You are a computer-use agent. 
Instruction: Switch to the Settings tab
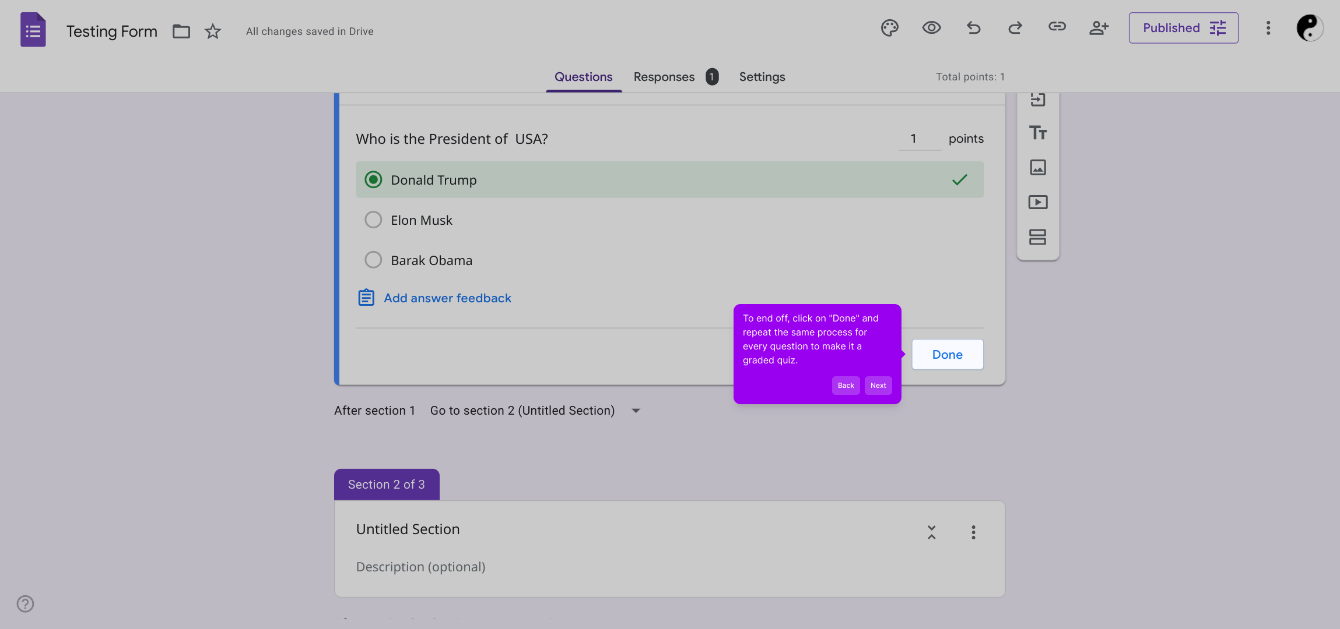click(762, 77)
